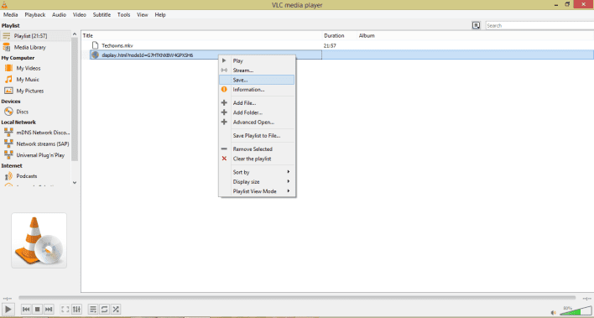Open the Video menu
This screenshot has height=318, width=594.
point(80,15)
